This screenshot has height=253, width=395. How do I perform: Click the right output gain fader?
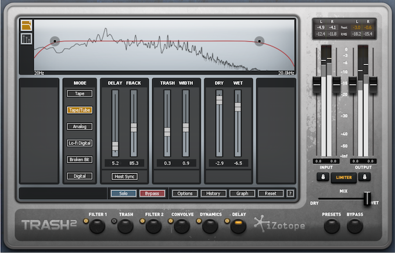[x=373, y=85]
